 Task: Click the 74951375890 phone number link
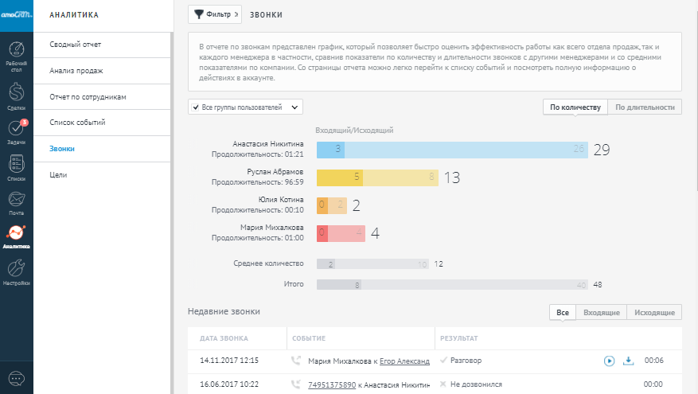point(332,384)
